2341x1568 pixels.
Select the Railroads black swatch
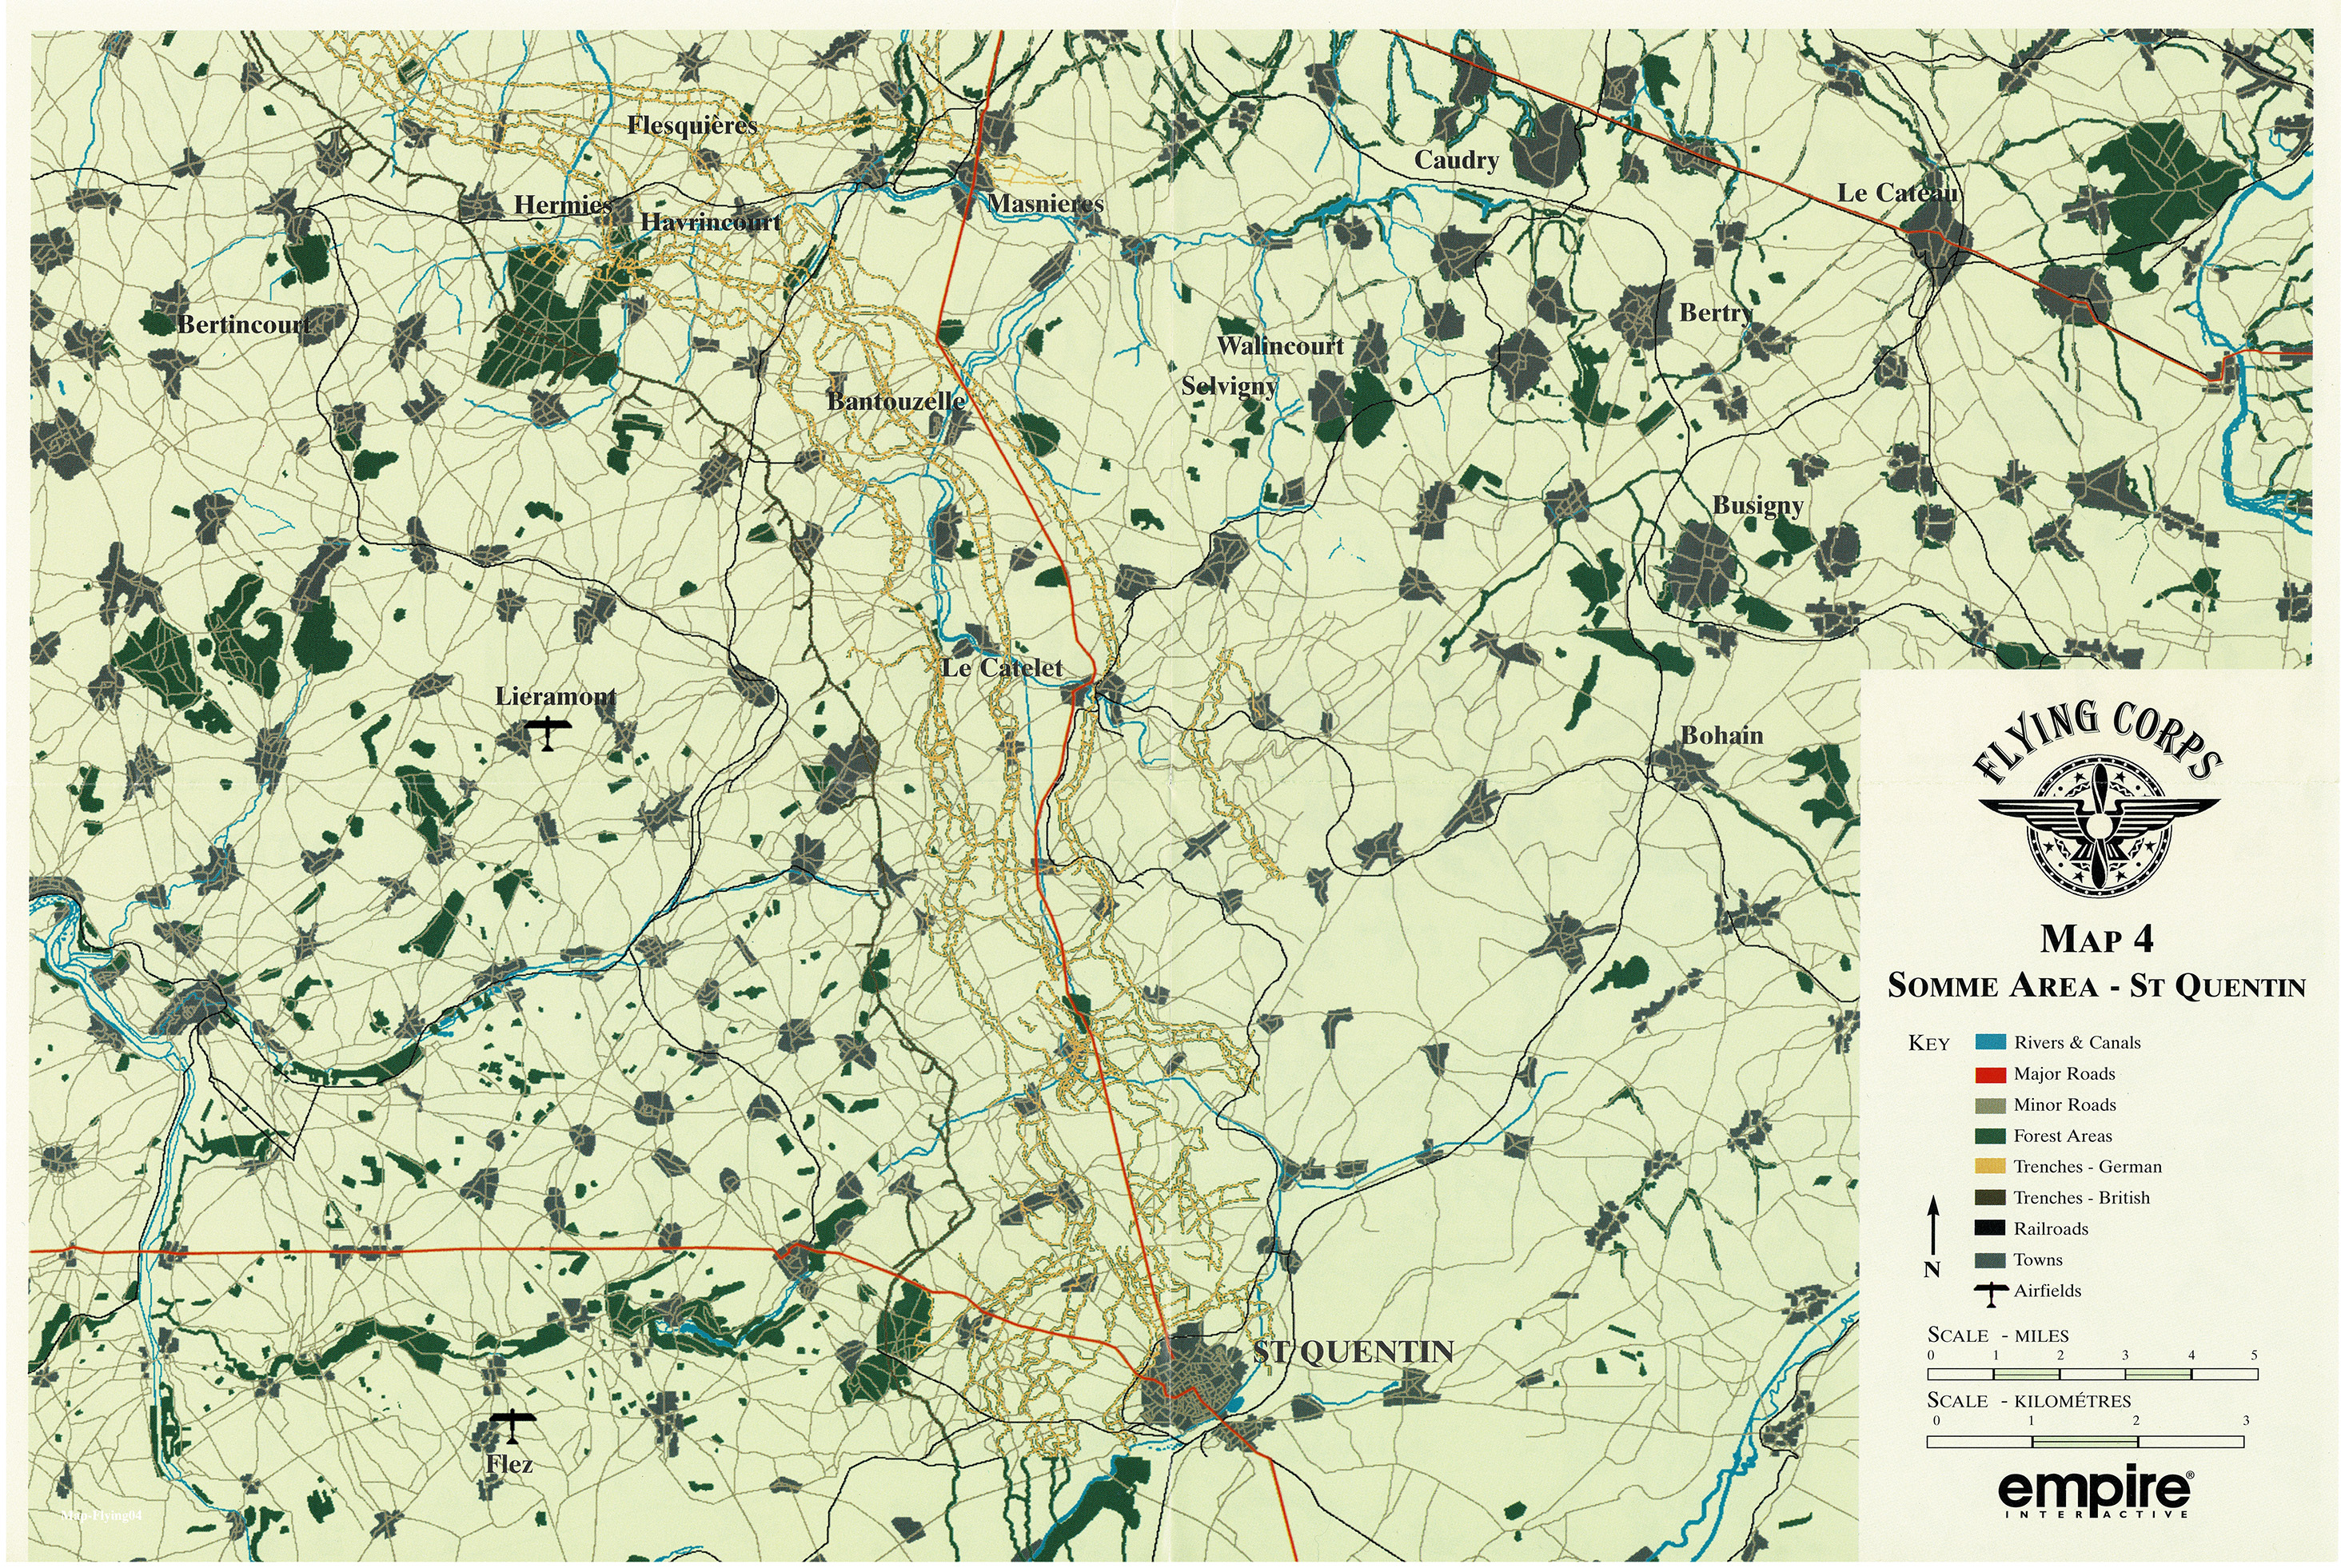coord(1990,1229)
